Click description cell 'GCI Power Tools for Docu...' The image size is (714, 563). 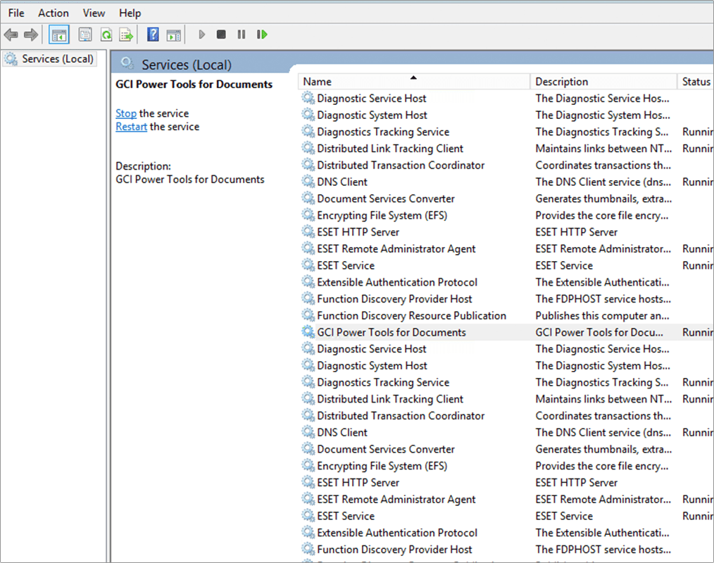coord(599,332)
